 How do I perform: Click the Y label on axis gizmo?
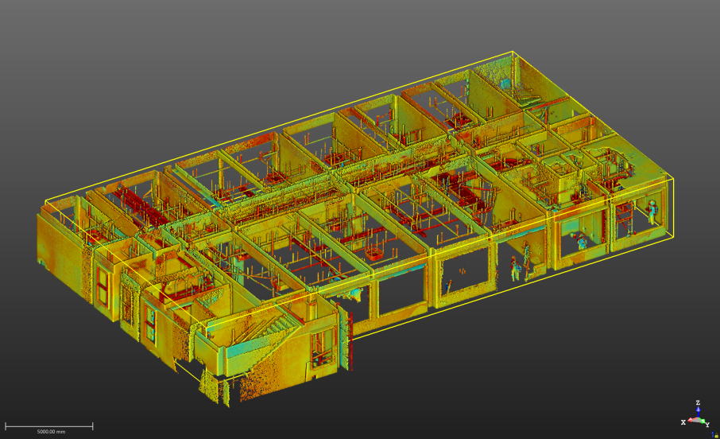(x=707, y=425)
